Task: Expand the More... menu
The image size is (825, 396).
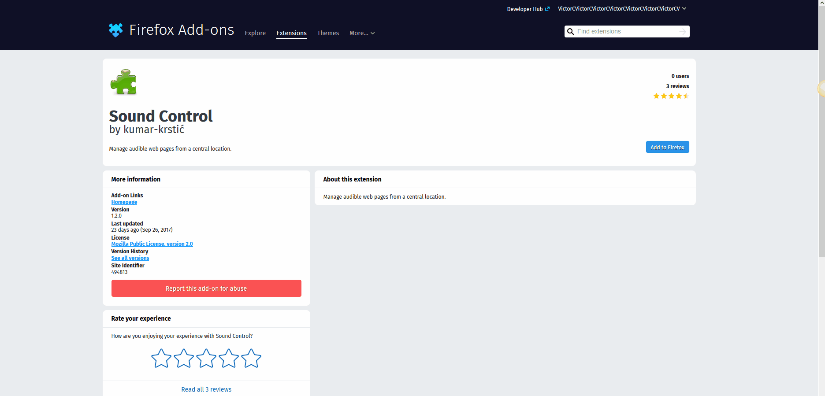Action: 362,33
